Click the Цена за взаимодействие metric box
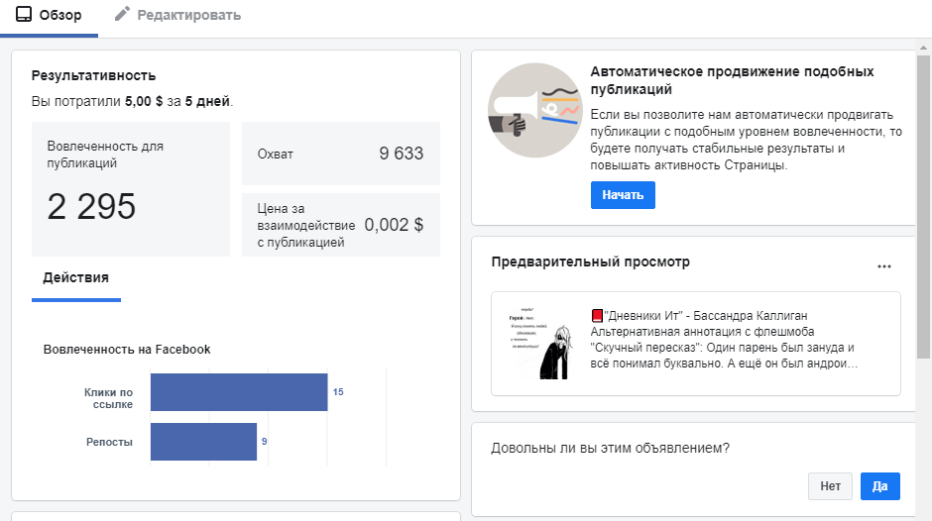 [x=340, y=225]
